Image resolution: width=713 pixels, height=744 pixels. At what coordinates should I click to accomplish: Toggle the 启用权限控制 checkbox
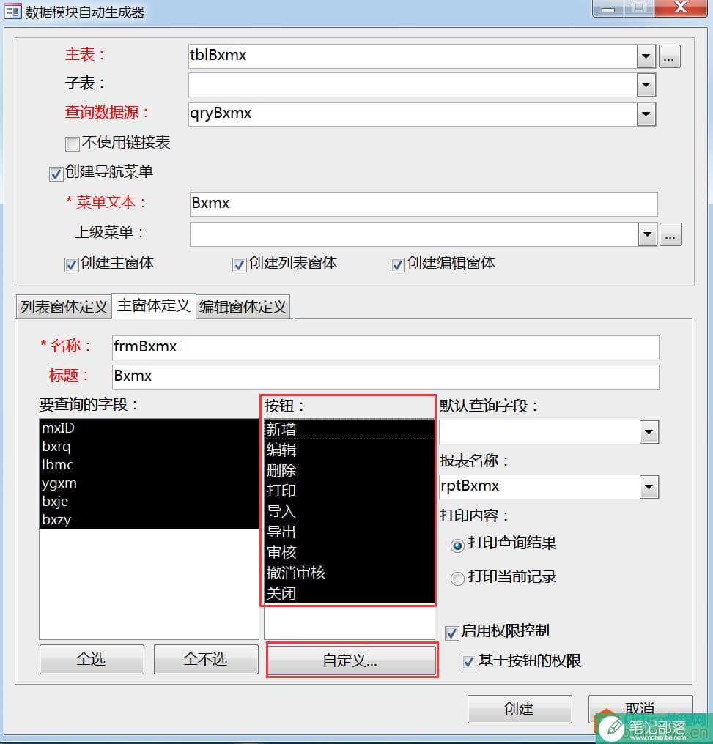[452, 633]
